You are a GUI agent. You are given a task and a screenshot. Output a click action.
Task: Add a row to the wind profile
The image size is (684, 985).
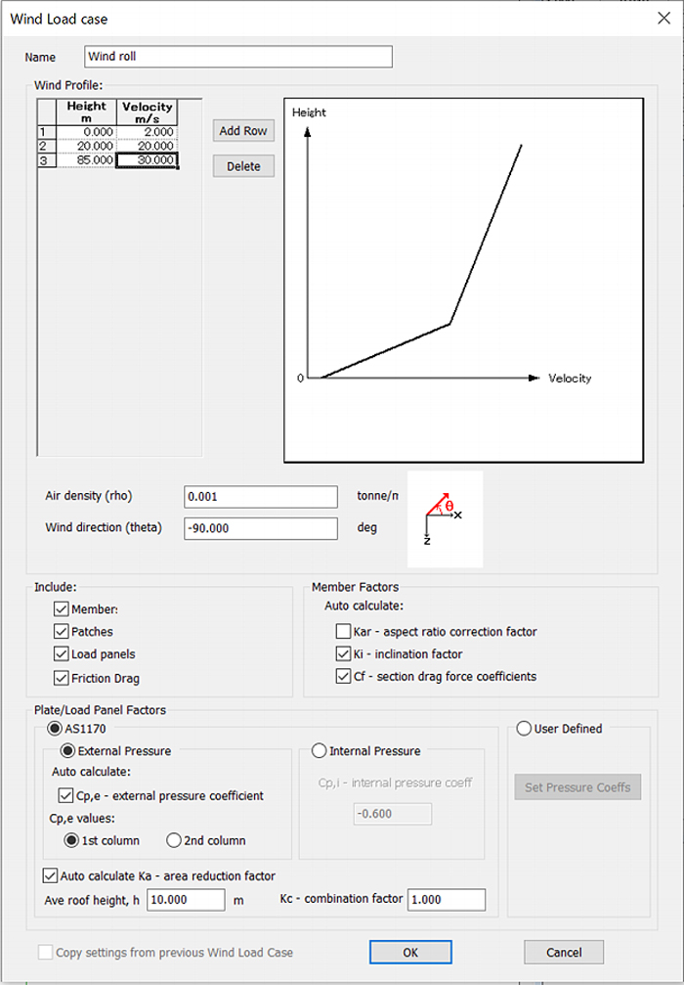(243, 131)
